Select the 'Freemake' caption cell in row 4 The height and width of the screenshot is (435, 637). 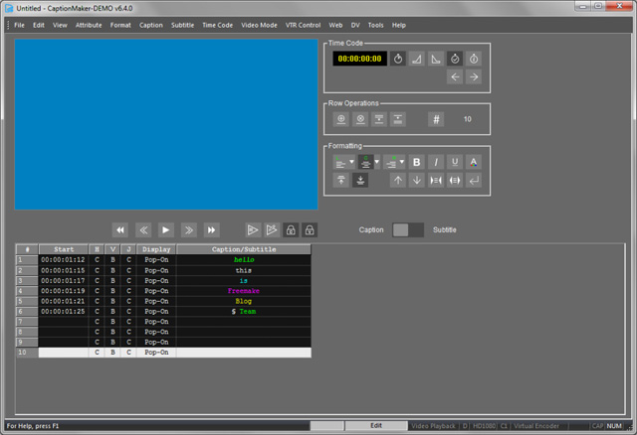[x=243, y=291]
